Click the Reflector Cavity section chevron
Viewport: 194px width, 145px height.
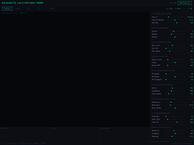pyautogui.click(x=191, y=127)
